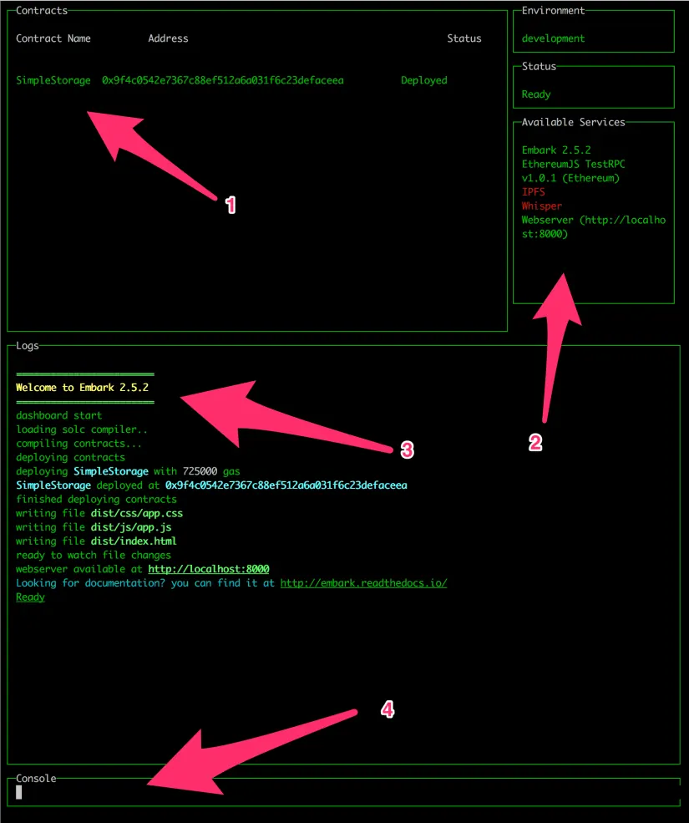
Task: Click the writing file dist/js/app.js line
Action: click(x=94, y=527)
